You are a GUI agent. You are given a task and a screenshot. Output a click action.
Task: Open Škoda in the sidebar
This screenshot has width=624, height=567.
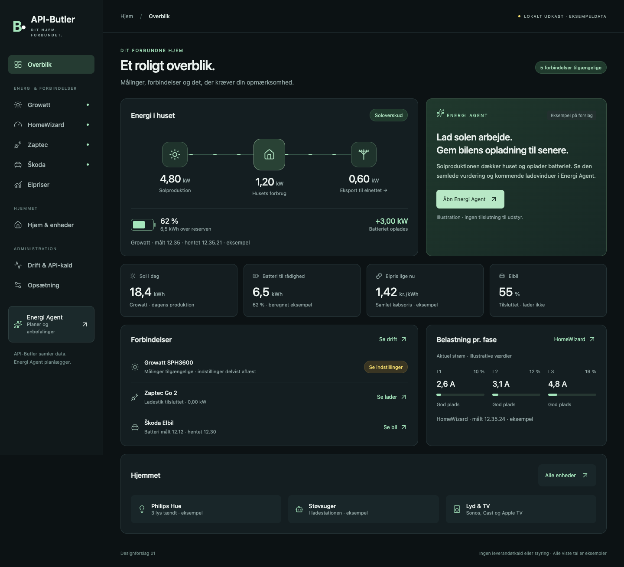(51, 165)
